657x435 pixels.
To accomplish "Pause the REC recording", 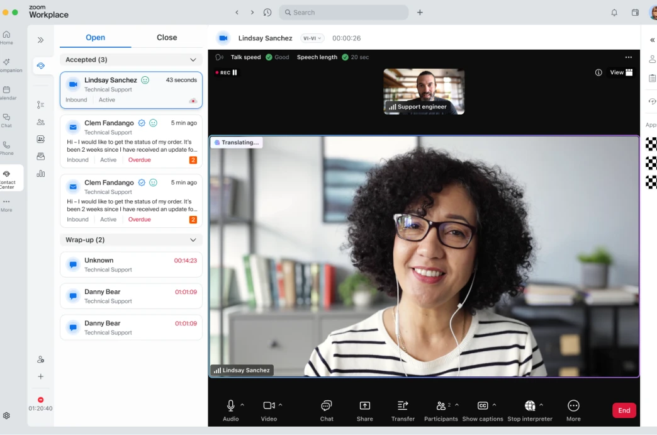I will coord(235,72).
